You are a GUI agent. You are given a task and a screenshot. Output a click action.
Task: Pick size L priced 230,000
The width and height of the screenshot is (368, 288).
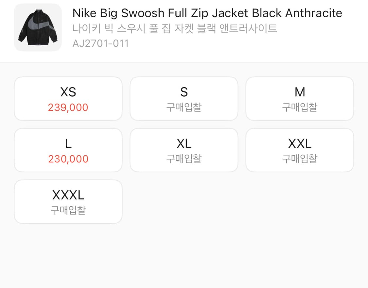point(68,150)
